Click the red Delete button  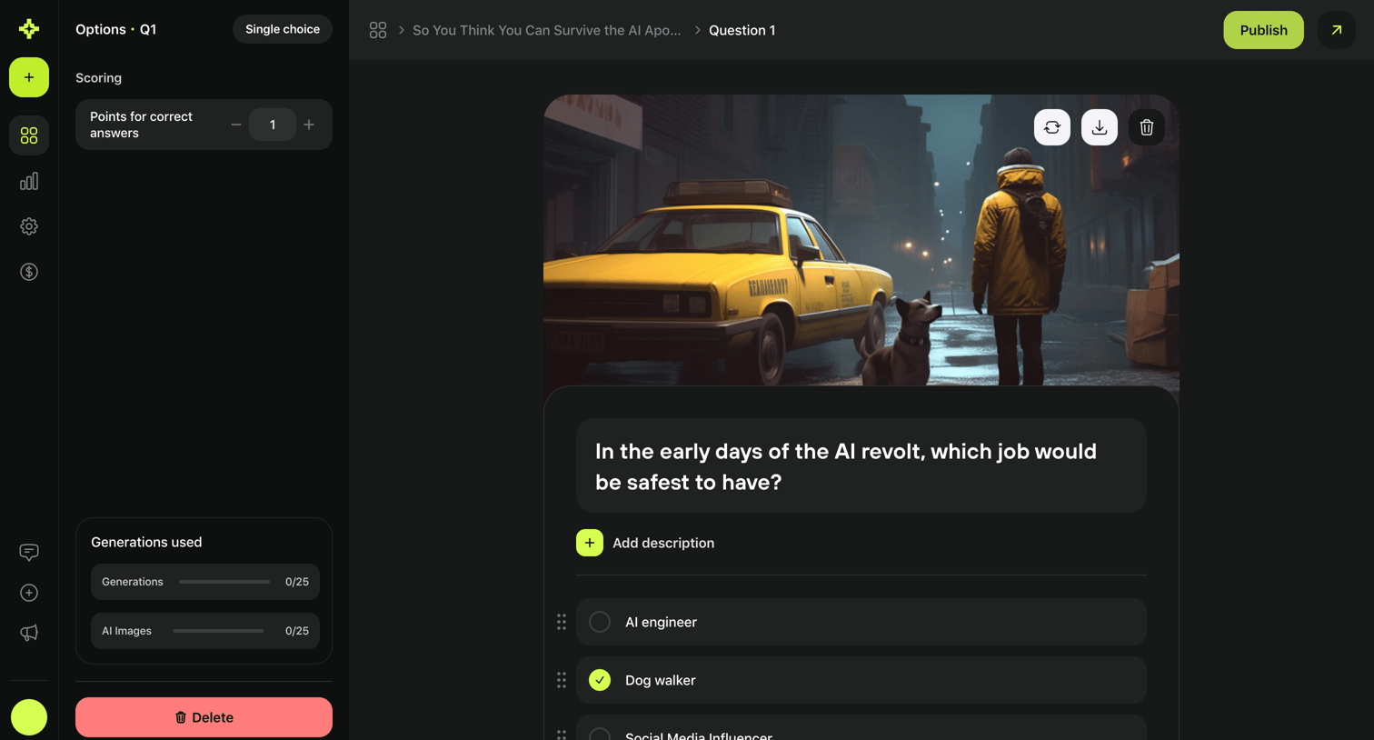pyautogui.click(x=204, y=717)
